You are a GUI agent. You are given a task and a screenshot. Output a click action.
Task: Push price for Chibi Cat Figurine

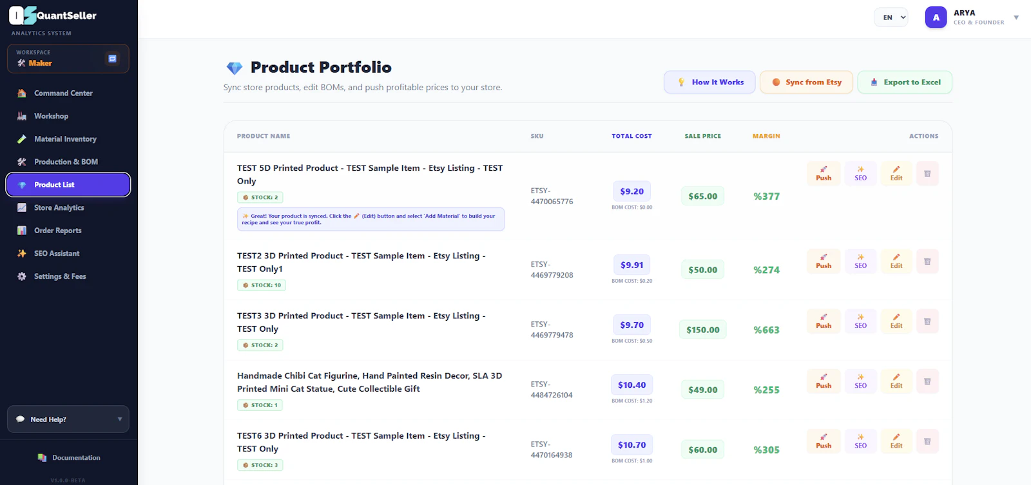pyautogui.click(x=824, y=381)
